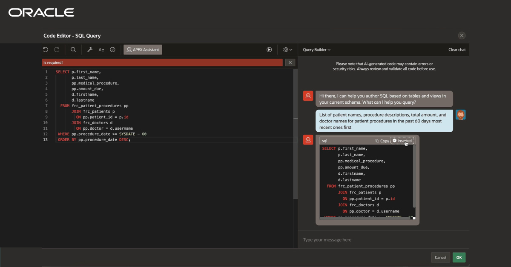This screenshot has height=267, width=511.
Task: Click the Undo icon in editor toolbar
Action: pyautogui.click(x=46, y=50)
